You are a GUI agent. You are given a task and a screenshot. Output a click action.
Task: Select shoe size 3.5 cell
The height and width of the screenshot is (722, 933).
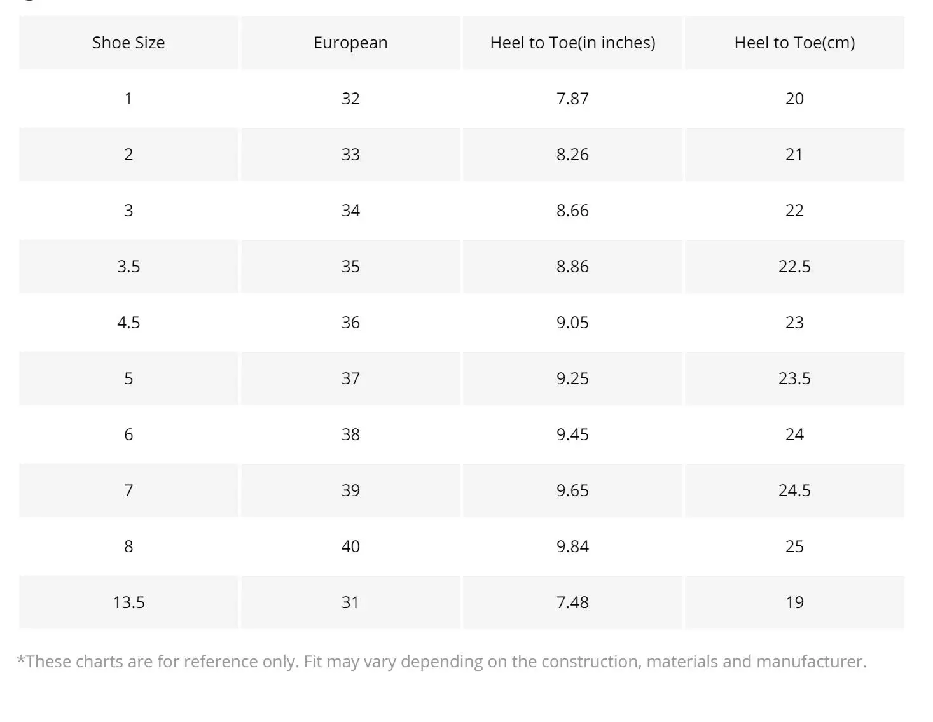click(128, 267)
